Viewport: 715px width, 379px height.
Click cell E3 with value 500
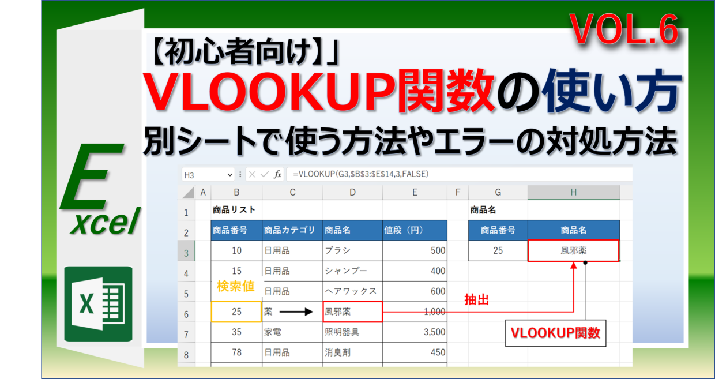(415, 250)
